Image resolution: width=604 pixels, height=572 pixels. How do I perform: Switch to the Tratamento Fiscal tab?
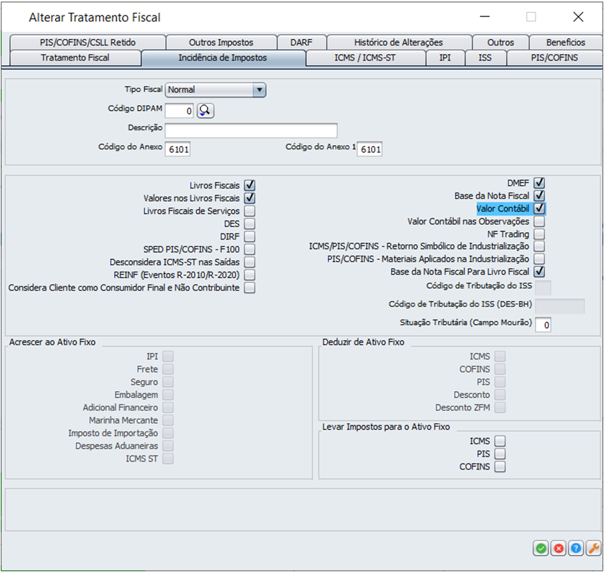(75, 58)
